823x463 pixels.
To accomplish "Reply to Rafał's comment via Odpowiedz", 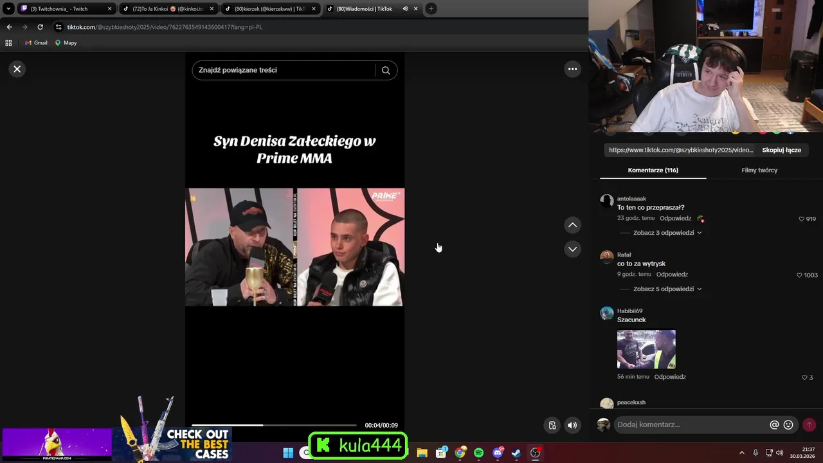I will point(672,275).
